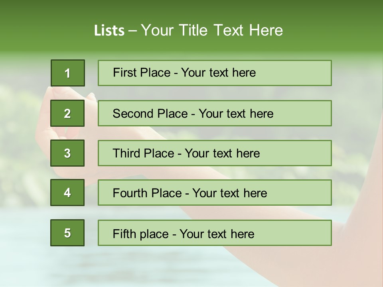Select the Fifth place text bar
Viewport: 383px width, 287px height.
(215, 233)
